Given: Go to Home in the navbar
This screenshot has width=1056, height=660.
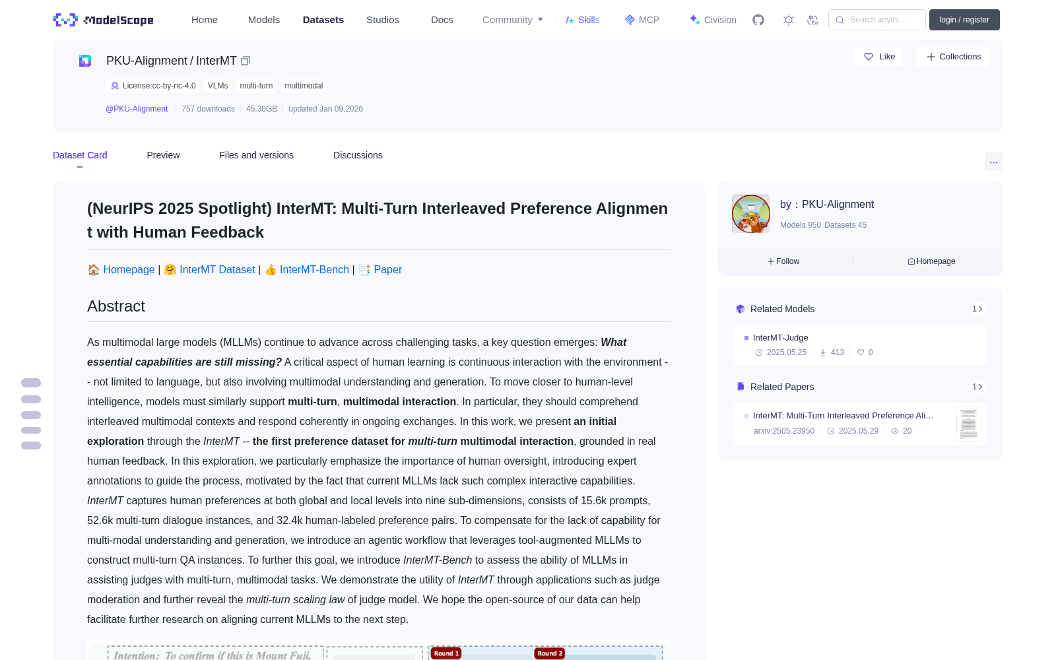Looking at the screenshot, I should [x=205, y=20].
